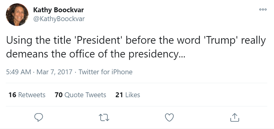Like the tweet with the heart icon
Viewport: 274px width, 129px height.
(x=169, y=117)
